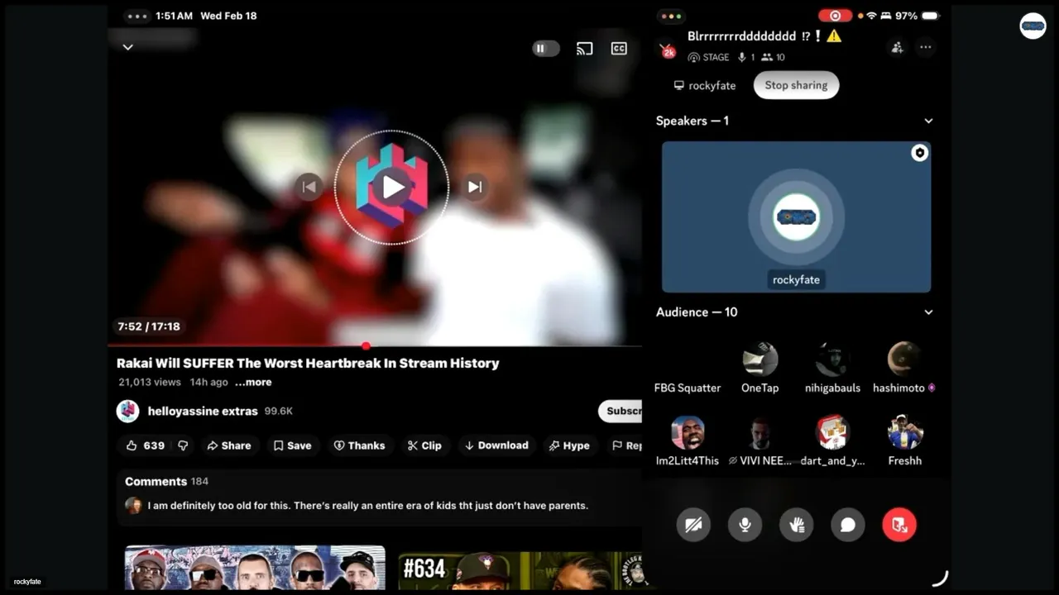Open the floating avatar at top right
Viewport: 1059px width, 595px height.
click(x=1033, y=26)
